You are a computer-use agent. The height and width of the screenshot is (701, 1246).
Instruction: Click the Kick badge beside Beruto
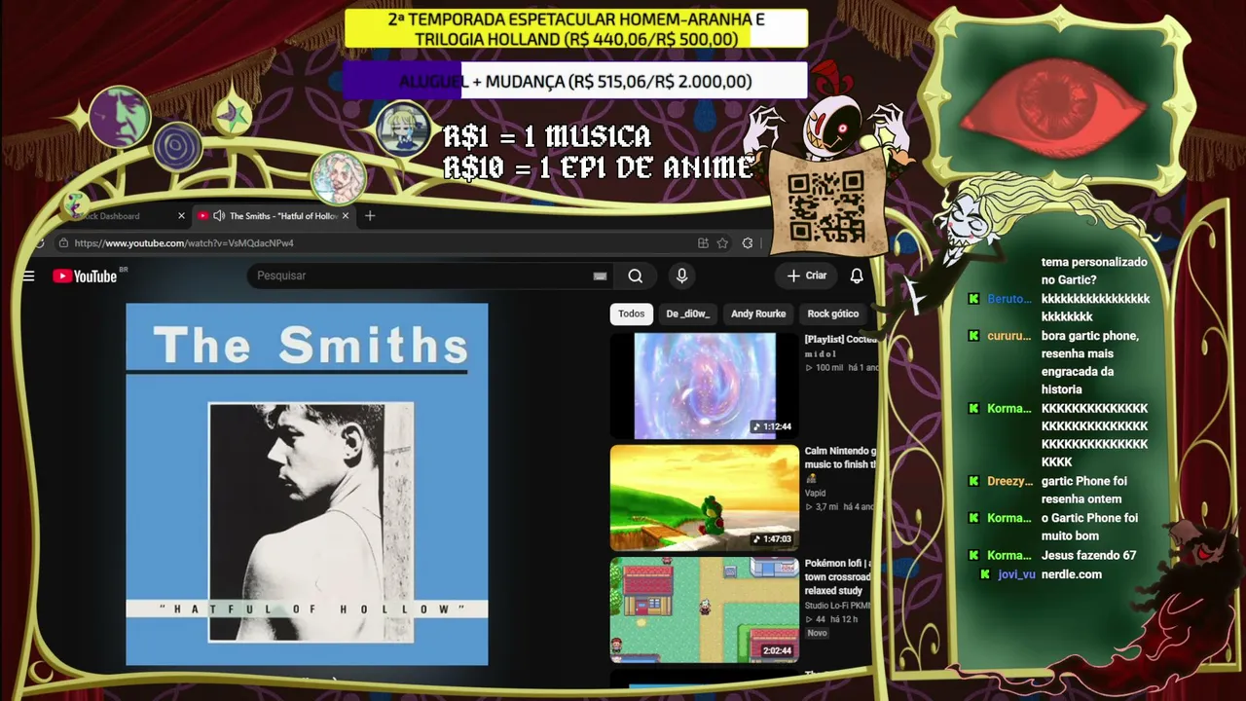coord(973,299)
